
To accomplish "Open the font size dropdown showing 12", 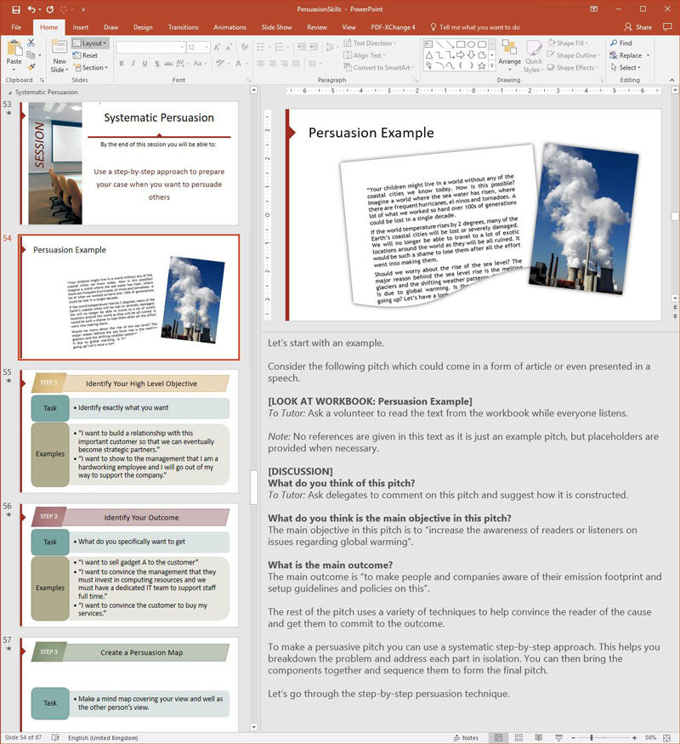I will pos(198,48).
